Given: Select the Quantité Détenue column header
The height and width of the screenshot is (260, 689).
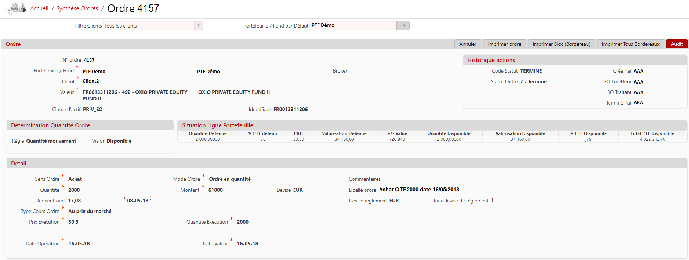Looking at the screenshot, I should pyautogui.click(x=207, y=133).
